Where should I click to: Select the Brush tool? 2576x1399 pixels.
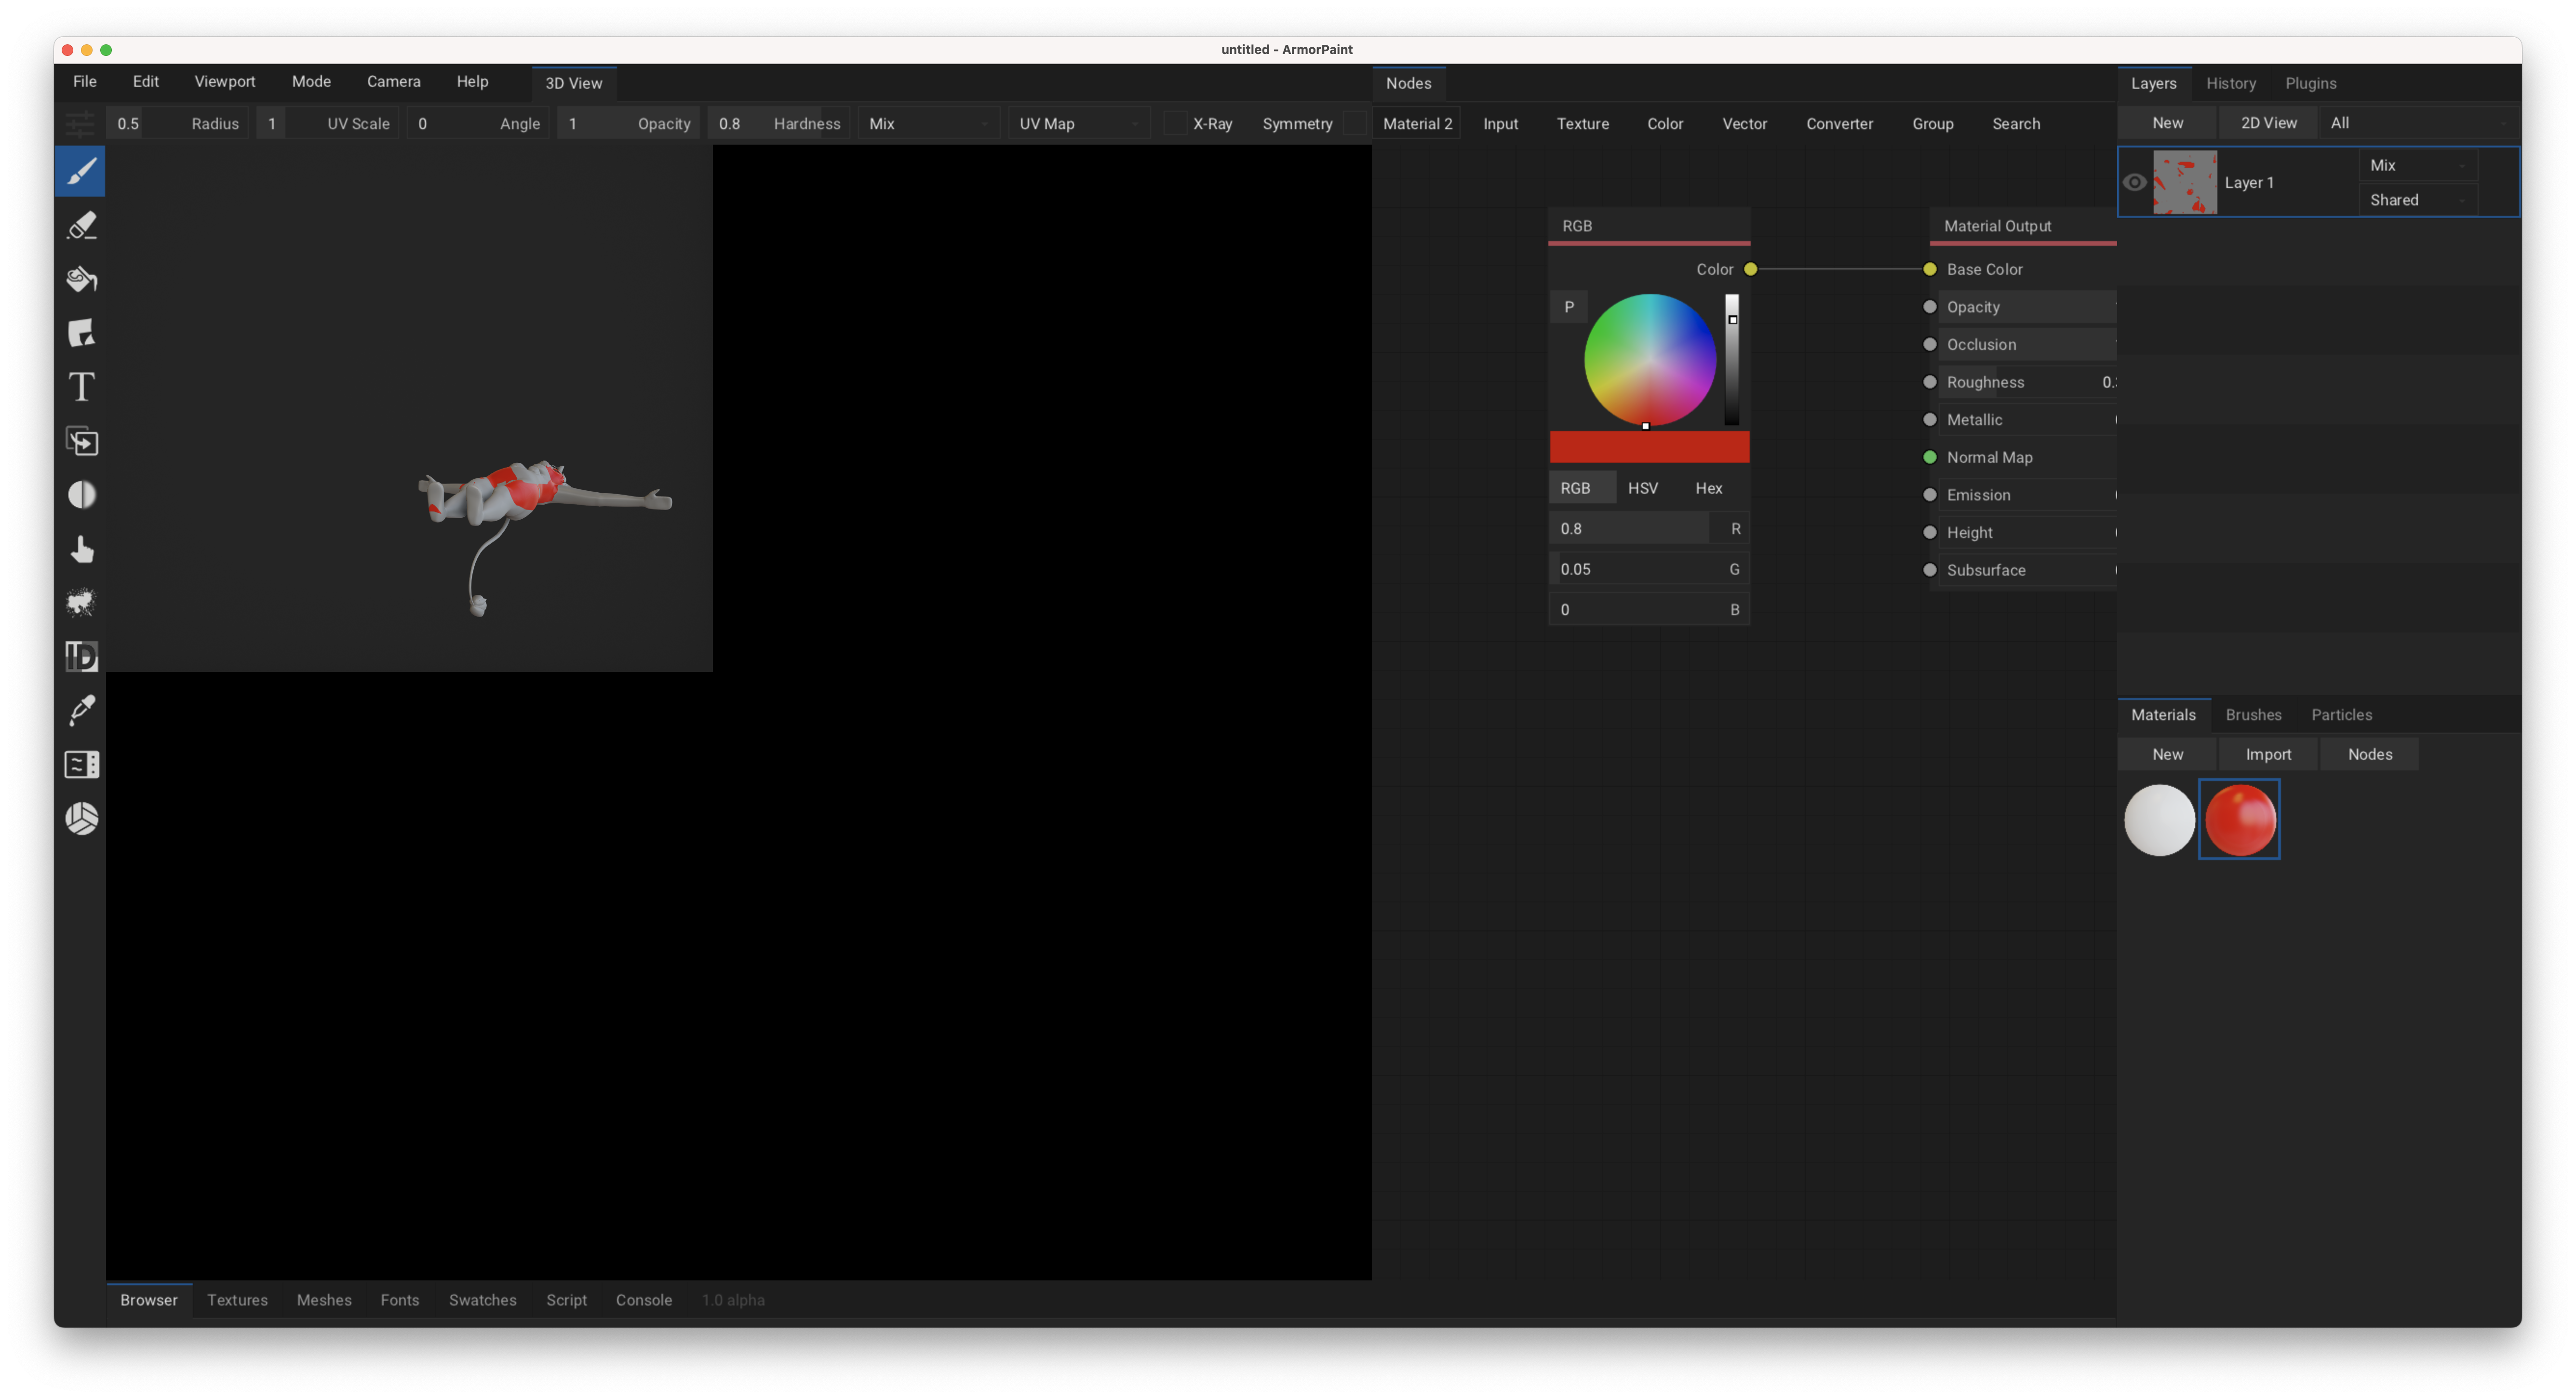[81, 170]
